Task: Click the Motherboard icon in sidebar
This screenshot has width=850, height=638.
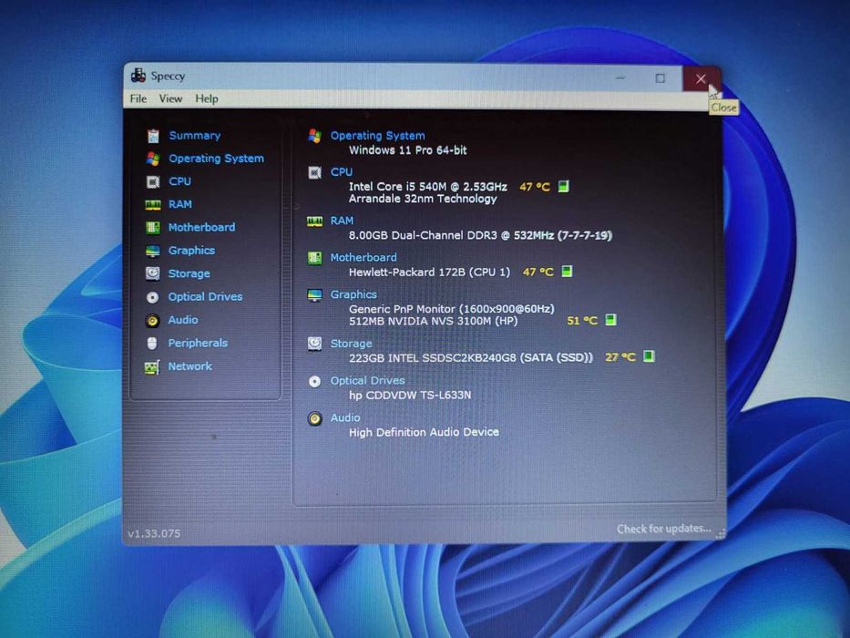Action: pyautogui.click(x=153, y=227)
